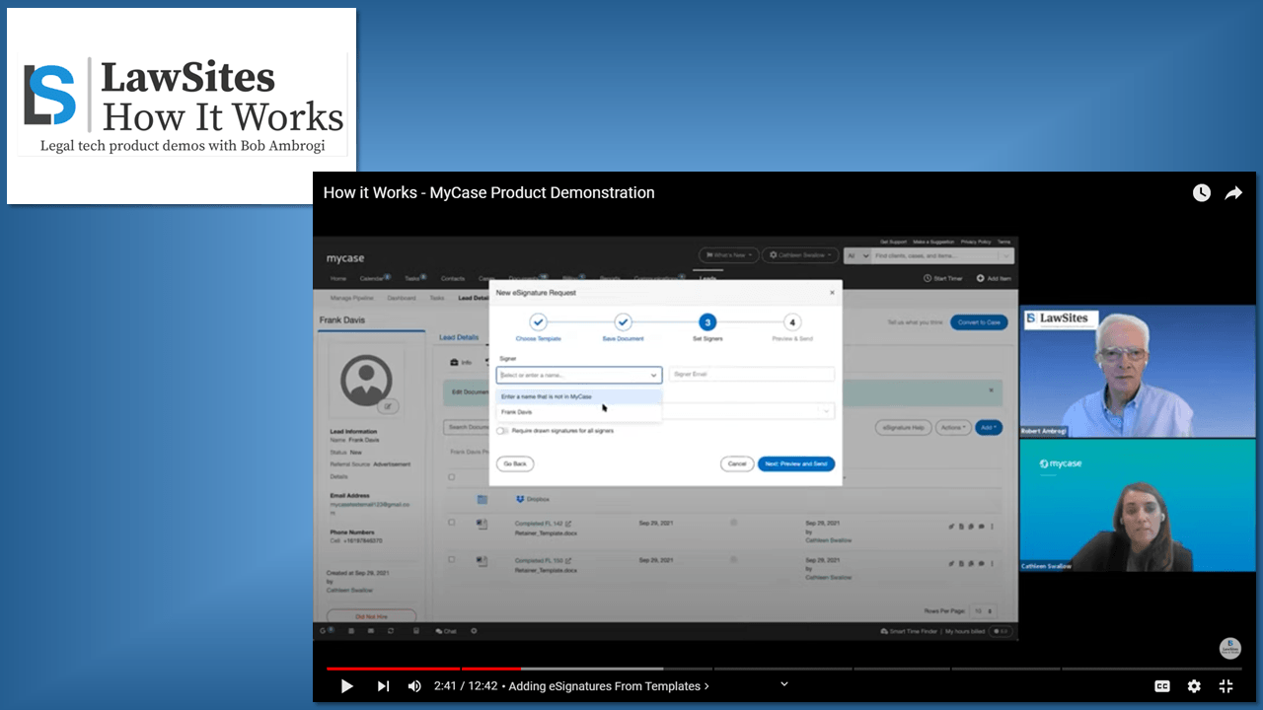Viewport: 1263px width, 710px height.
Task: Open more options for Completed FL 150
Action: click(x=992, y=564)
